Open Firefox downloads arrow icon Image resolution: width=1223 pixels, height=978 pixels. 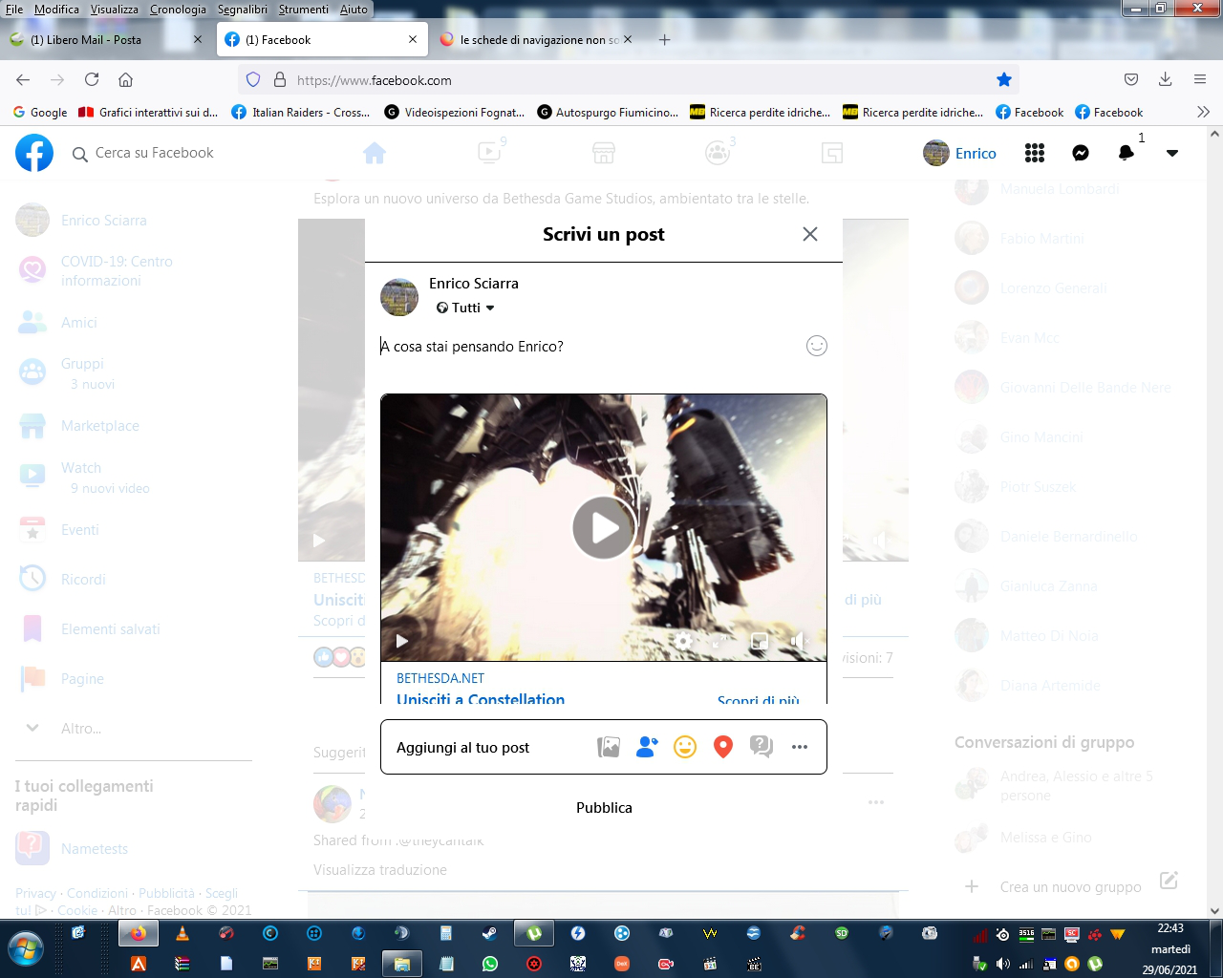(1165, 80)
